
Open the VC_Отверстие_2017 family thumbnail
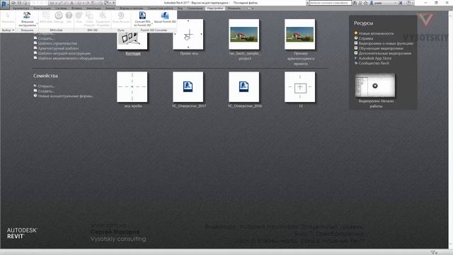pyautogui.click(x=188, y=87)
